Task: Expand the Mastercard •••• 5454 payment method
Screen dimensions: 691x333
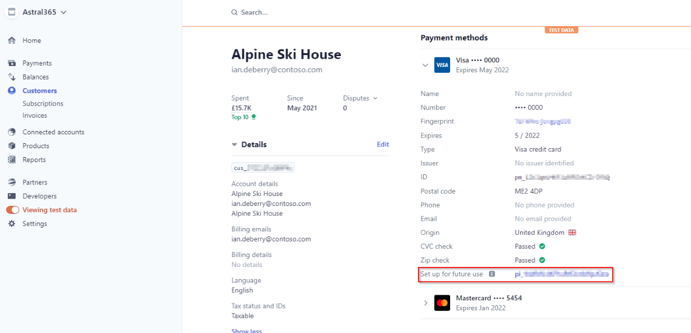Action: coord(426,303)
